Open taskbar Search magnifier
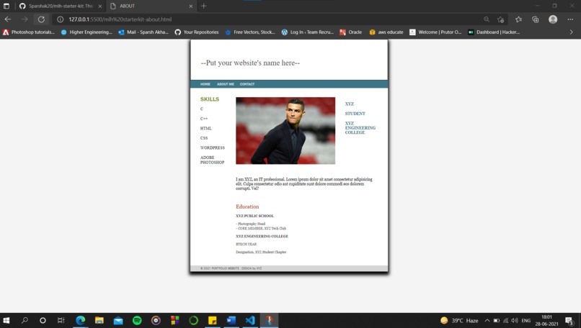Screen dimensions: 581x328 [x=25, y=320]
